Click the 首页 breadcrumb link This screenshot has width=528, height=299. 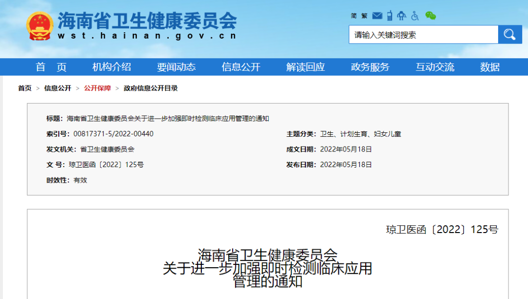point(25,88)
